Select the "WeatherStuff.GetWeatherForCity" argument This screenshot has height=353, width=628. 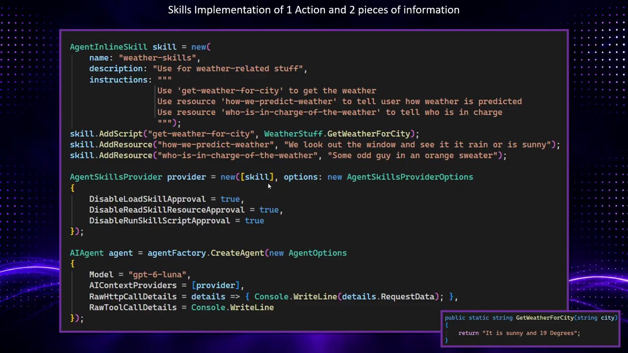tap(337, 134)
